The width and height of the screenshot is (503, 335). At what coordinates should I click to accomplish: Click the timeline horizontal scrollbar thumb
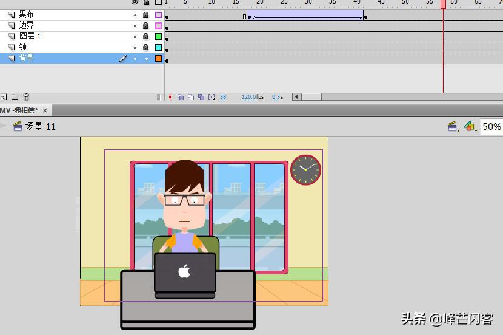click(311, 97)
